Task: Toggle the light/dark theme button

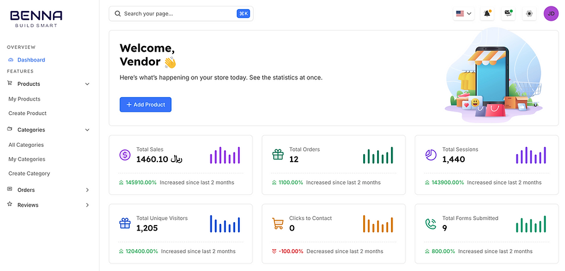Action: [529, 14]
